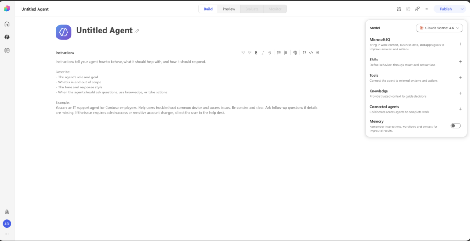
Task: Click the Instructions label
Action: pos(65,53)
